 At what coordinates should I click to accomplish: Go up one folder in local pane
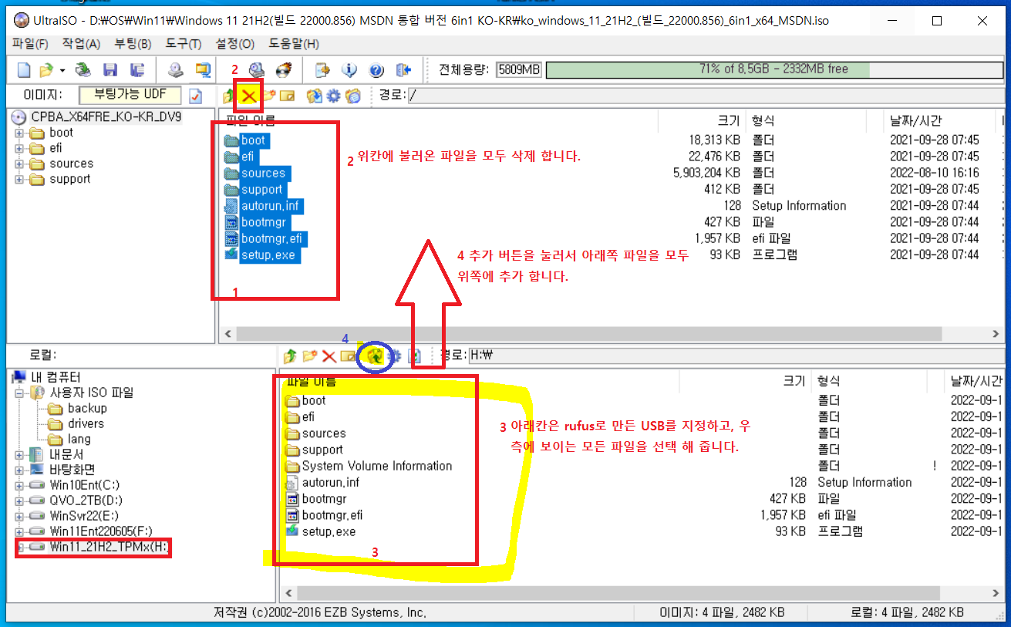[x=290, y=356]
